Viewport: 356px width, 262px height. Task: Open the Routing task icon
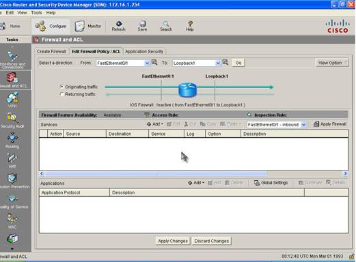point(12,138)
